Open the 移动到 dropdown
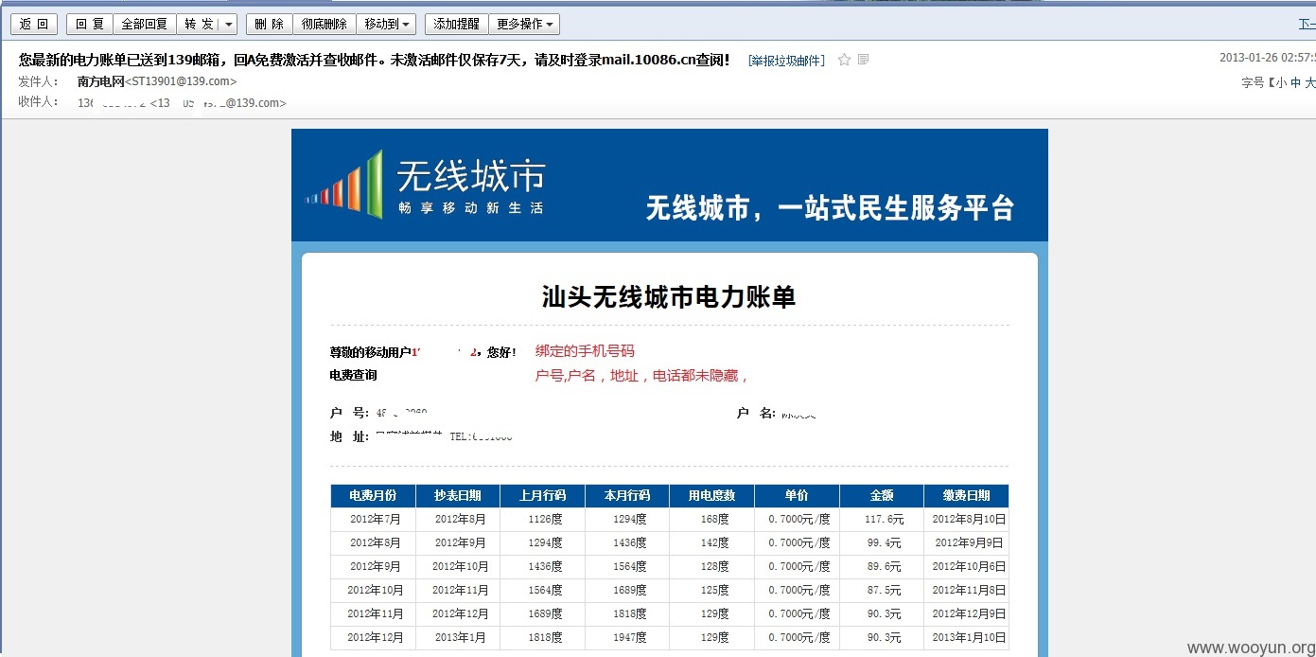The height and width of the screenshot is (657, 1316). point(386,24)
